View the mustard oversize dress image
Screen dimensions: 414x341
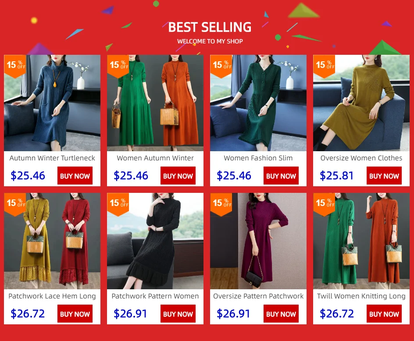(x=361, y=103)
